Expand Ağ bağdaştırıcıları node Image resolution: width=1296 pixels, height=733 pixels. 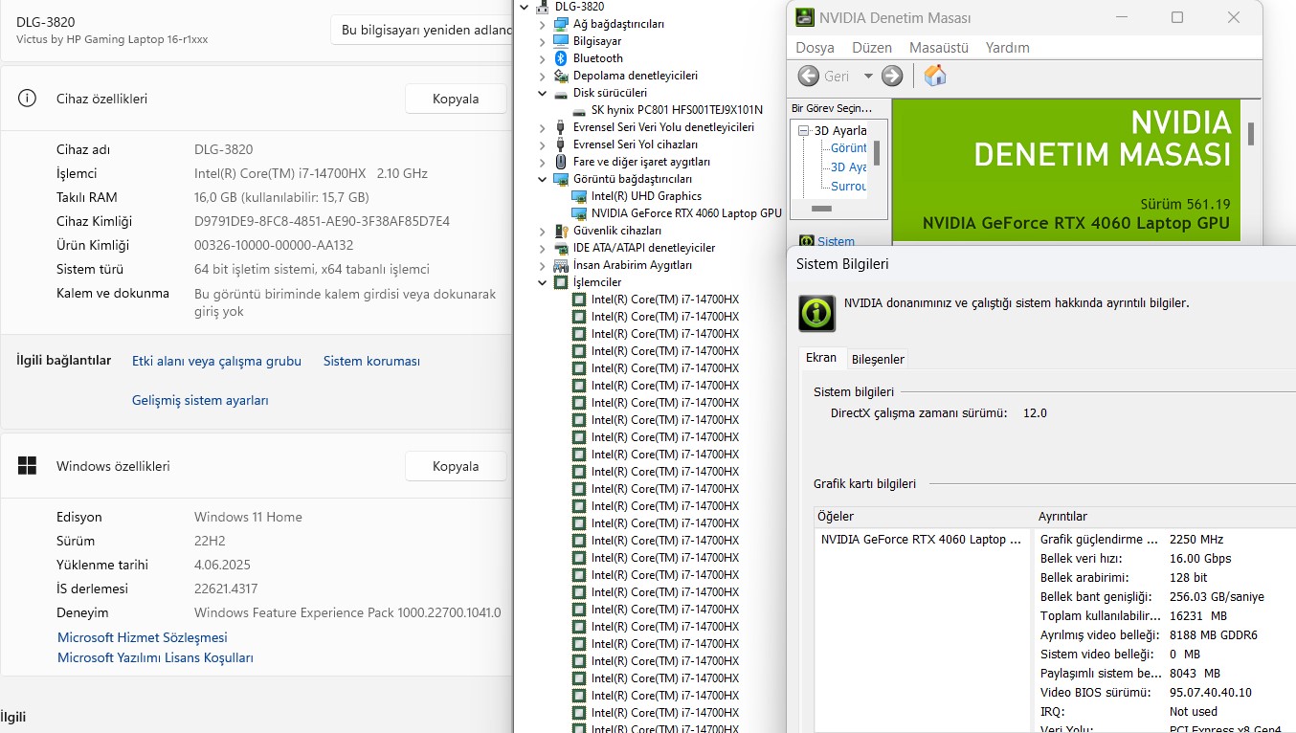coord(543,24)
